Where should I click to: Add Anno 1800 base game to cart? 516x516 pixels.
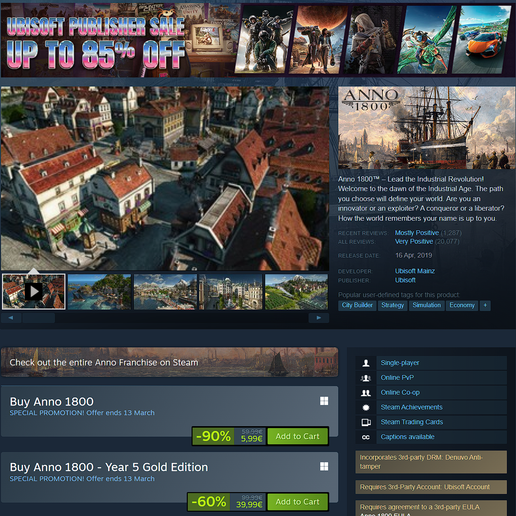point(298,436)
